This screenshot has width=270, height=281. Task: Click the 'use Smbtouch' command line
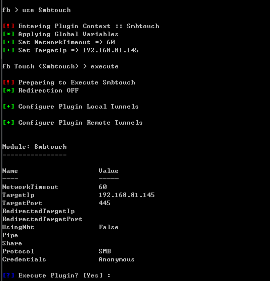37,10
